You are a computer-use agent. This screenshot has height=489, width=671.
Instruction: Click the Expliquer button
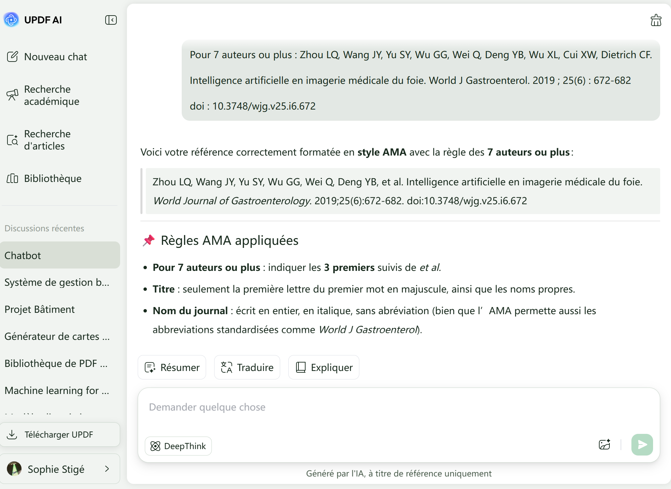pyautogui.click(x=324, y=367)
